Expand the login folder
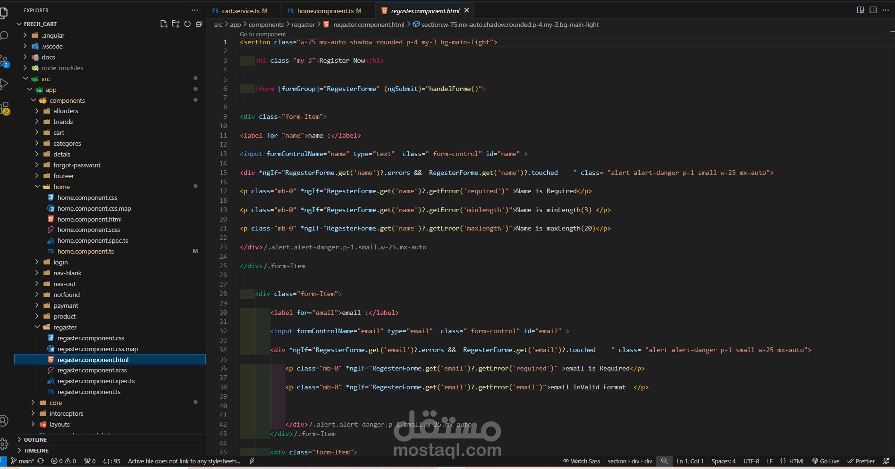Viewport: 895px width, 469px height. point(110,262)
